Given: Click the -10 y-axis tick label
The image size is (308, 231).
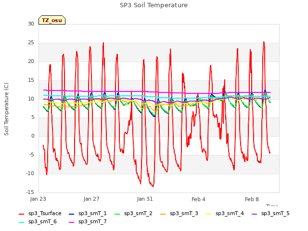Looking at the screenshot, I should [30, 173].
